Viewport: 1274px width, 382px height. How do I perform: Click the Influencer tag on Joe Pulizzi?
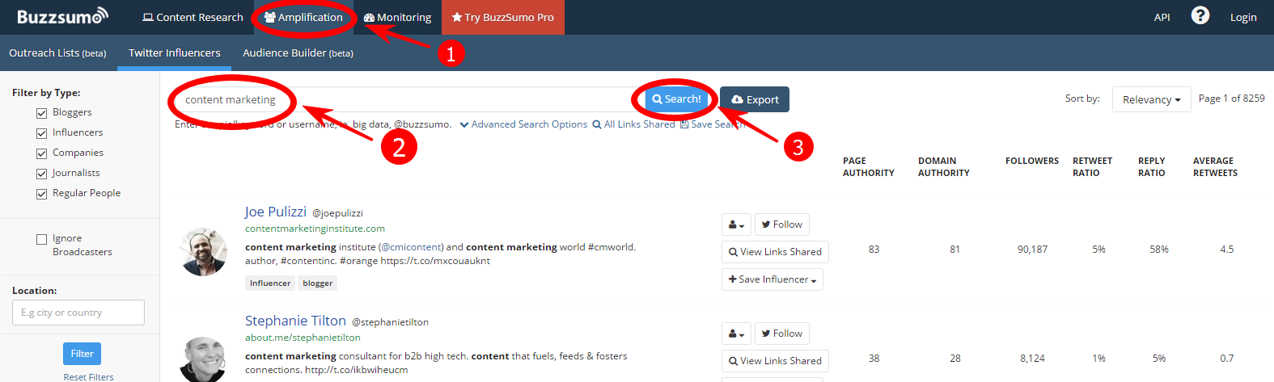click(270, 283)
